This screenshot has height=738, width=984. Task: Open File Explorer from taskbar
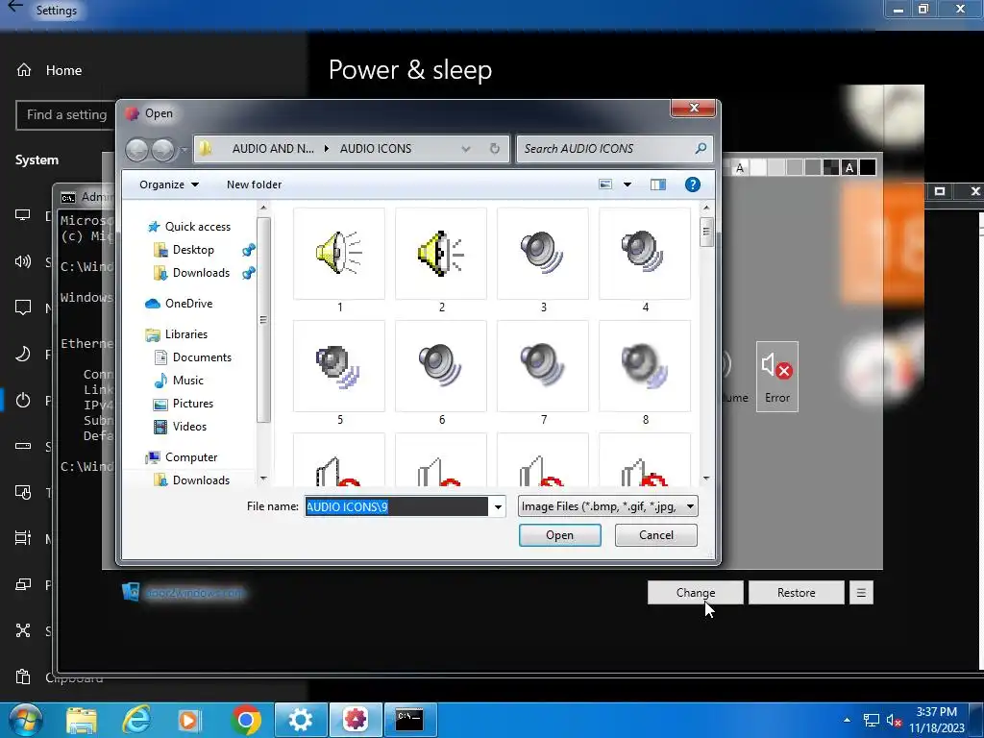tap(82, 721)
